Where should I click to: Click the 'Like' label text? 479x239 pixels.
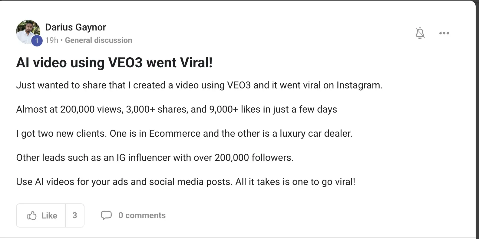[49, 215]
